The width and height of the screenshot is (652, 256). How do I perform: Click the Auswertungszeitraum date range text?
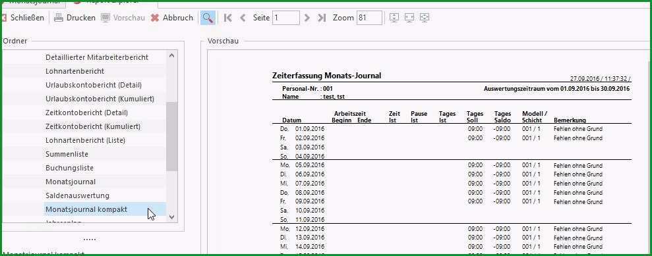(557, 89)
